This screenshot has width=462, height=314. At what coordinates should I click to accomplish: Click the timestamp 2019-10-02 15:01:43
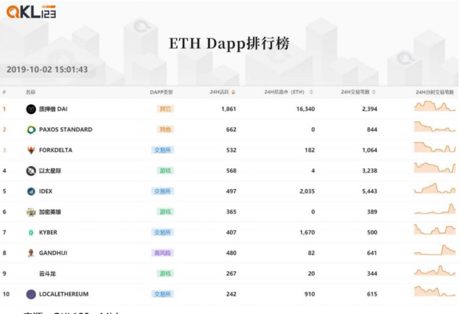coord(47,70)
